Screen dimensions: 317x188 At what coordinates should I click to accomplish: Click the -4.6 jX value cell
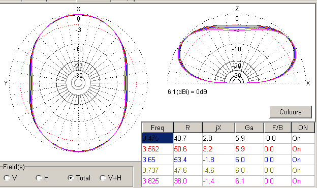218,170
